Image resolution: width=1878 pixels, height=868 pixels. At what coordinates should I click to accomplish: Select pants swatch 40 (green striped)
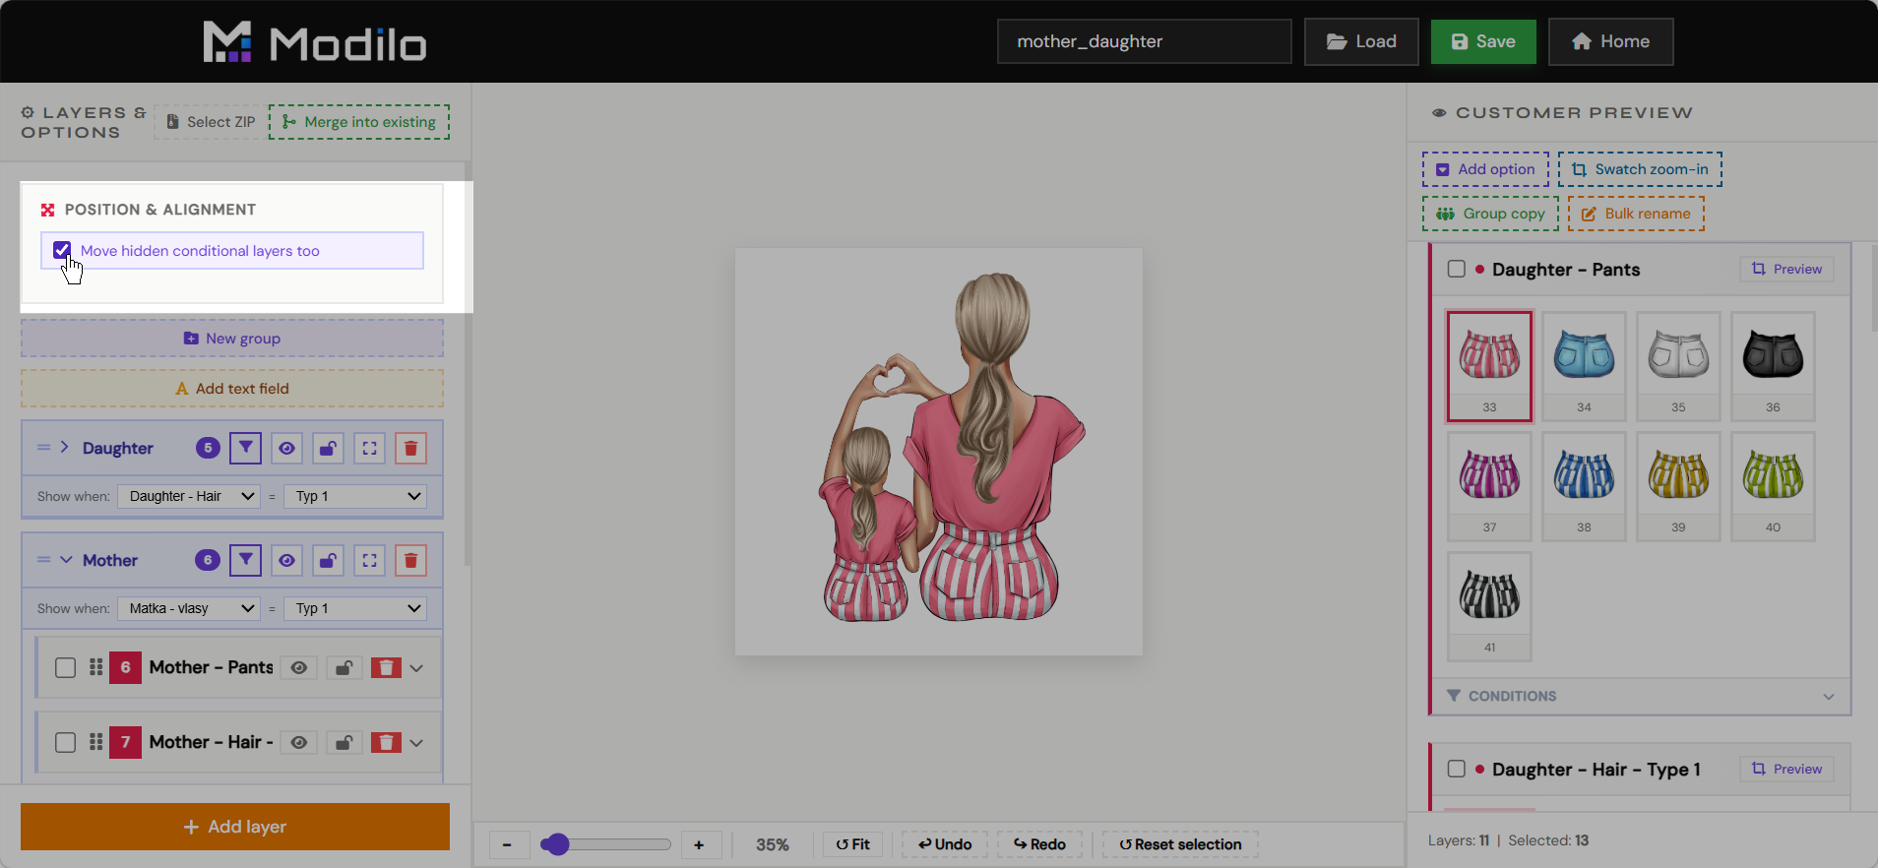coord(1773,486)
